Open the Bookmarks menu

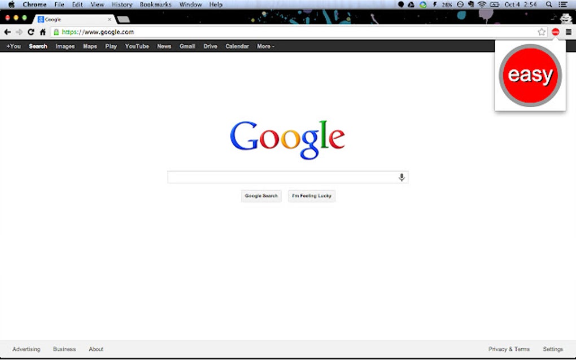point(155,4)
